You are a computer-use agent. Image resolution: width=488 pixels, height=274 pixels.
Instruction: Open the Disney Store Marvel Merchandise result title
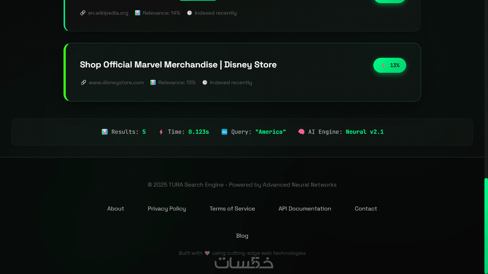coord(178,65)
